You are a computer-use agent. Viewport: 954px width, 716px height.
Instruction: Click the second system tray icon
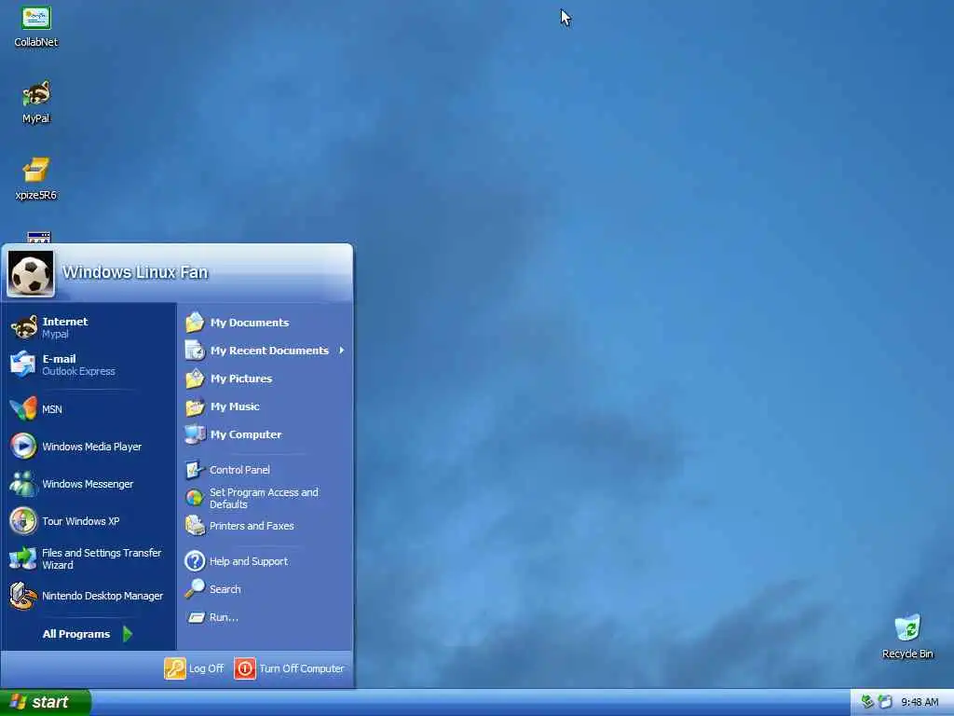coord(885,702)
